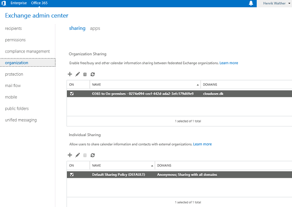
Task: Toggle the Default Sharing Policy checkbox
Action: point(72,174)
